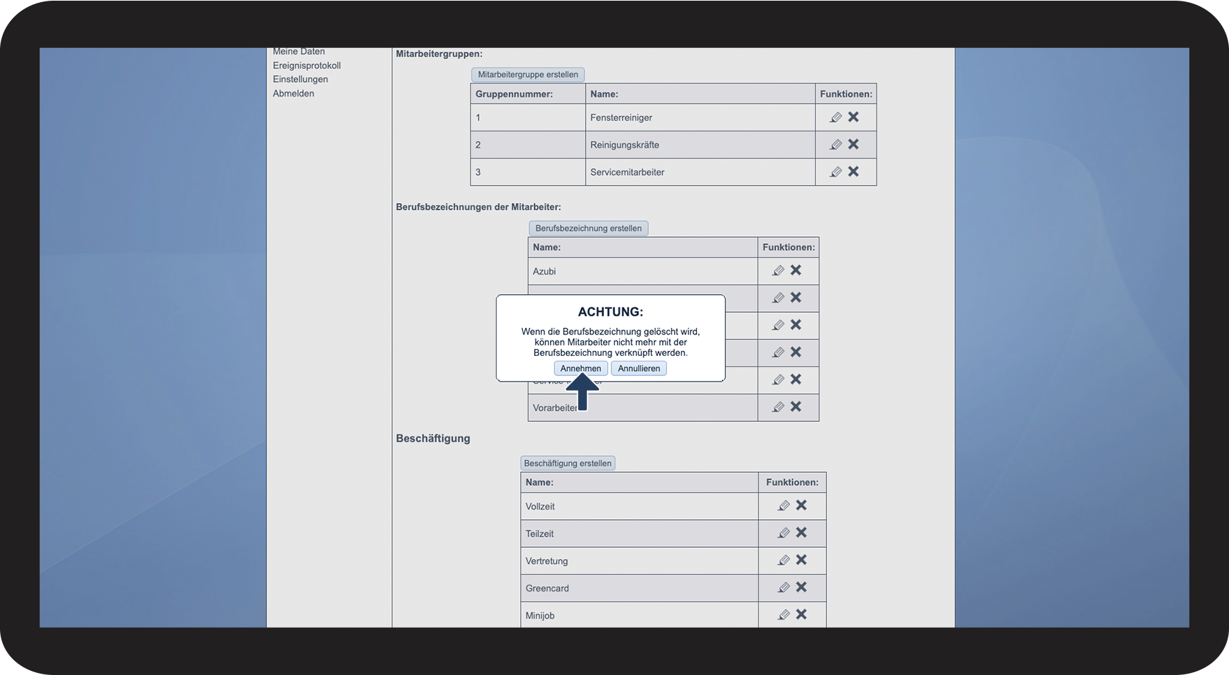1229x675 pixels.
Task: Click Berufsbezeichnung erstellen button
Action: click(588, 228)
